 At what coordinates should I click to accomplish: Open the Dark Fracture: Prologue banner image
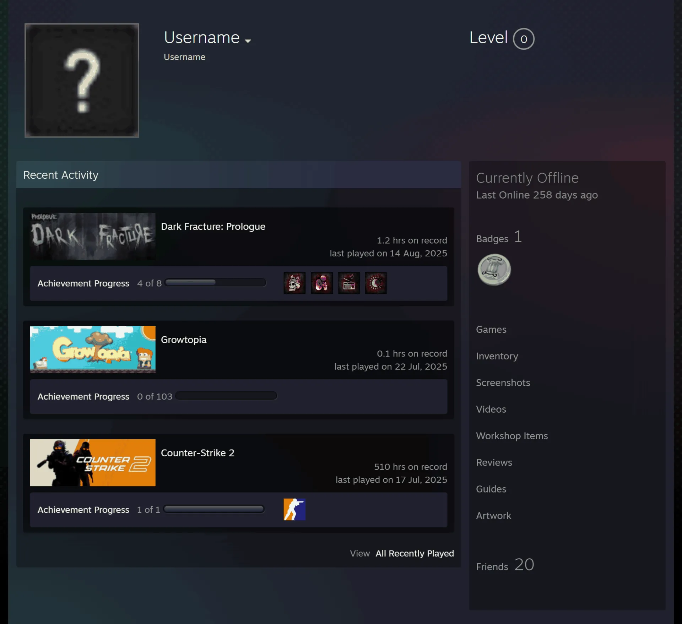pos(92,236)
